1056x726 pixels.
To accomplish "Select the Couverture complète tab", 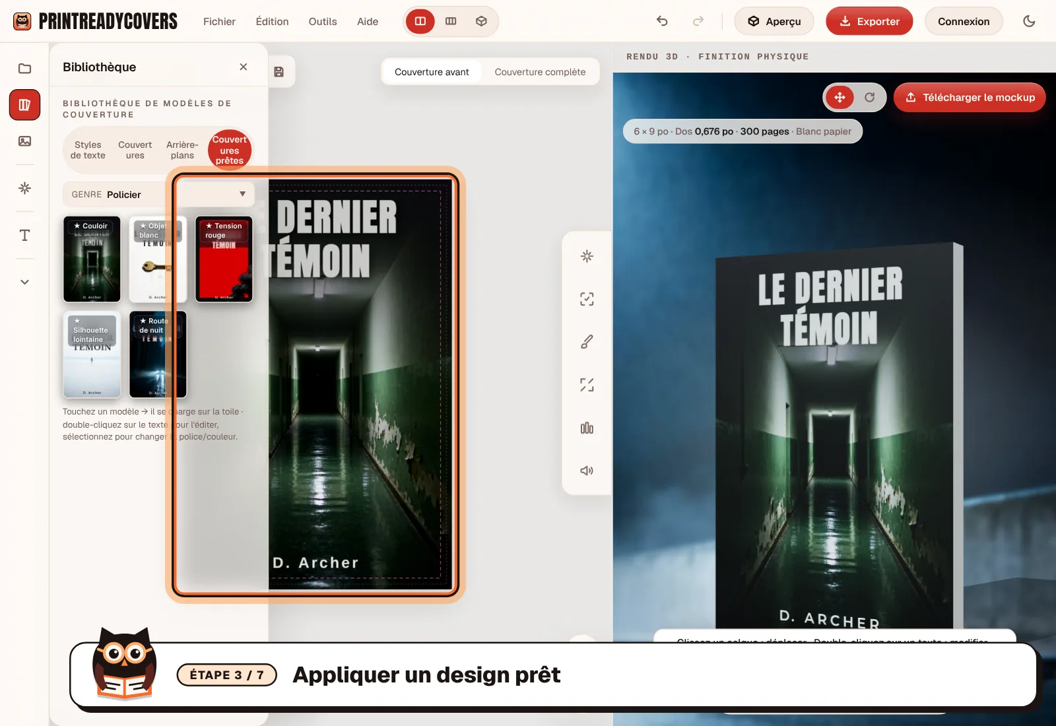I will (x=540, y=72).
